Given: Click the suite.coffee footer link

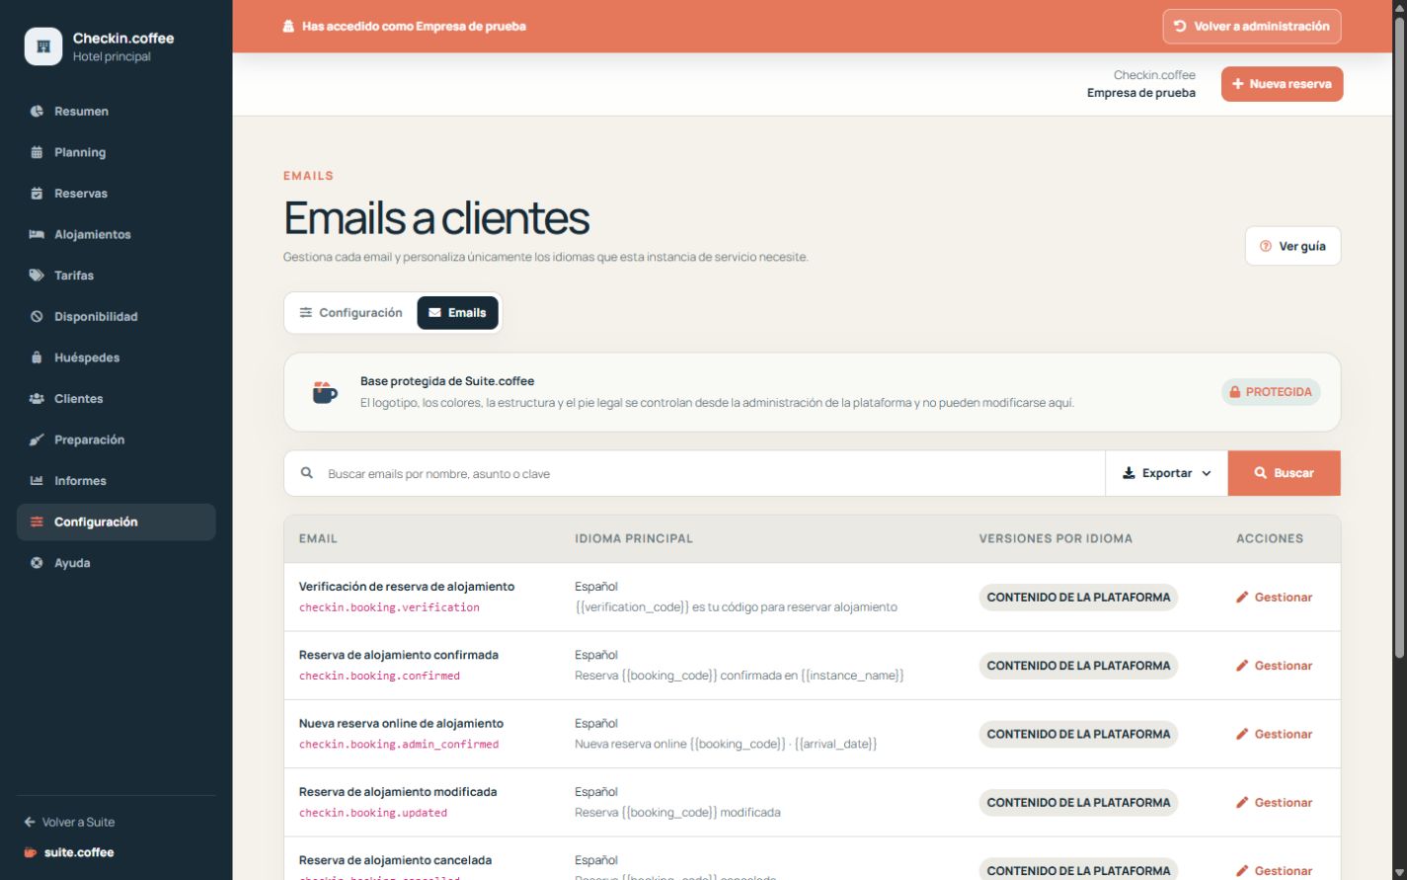Looking at the screenshot, I should tap(69, 852).
